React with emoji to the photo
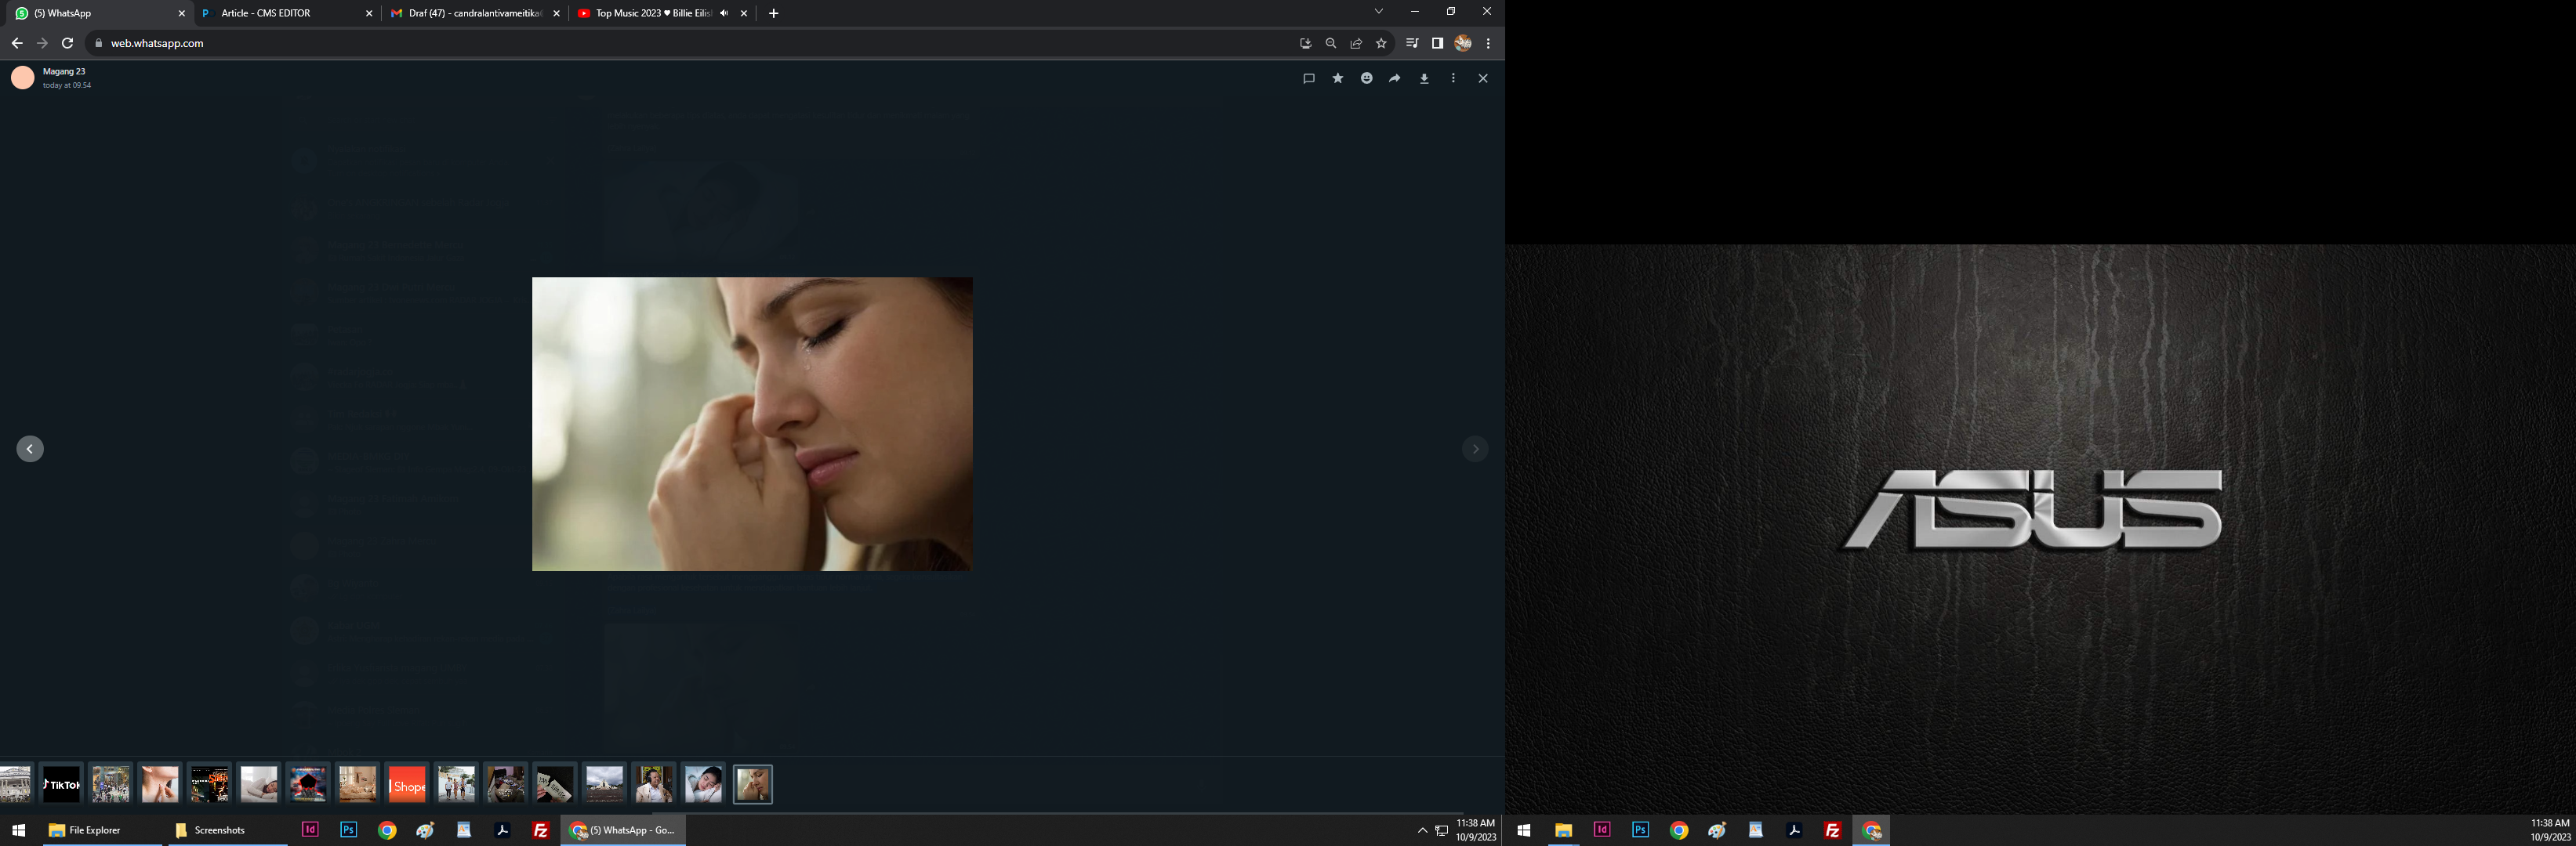 pyautogui.click(x=1366, y=78)
